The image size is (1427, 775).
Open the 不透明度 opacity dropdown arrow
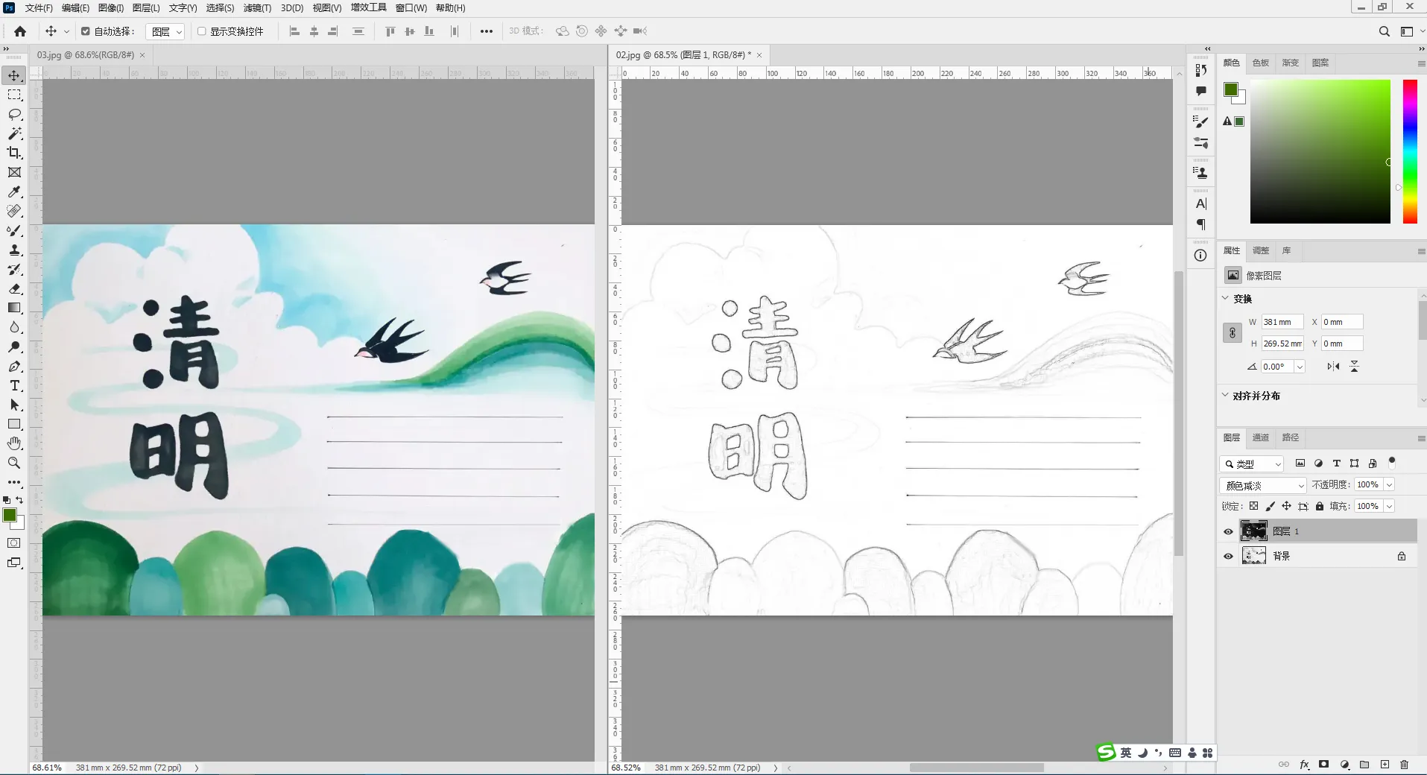(1389, 485)
